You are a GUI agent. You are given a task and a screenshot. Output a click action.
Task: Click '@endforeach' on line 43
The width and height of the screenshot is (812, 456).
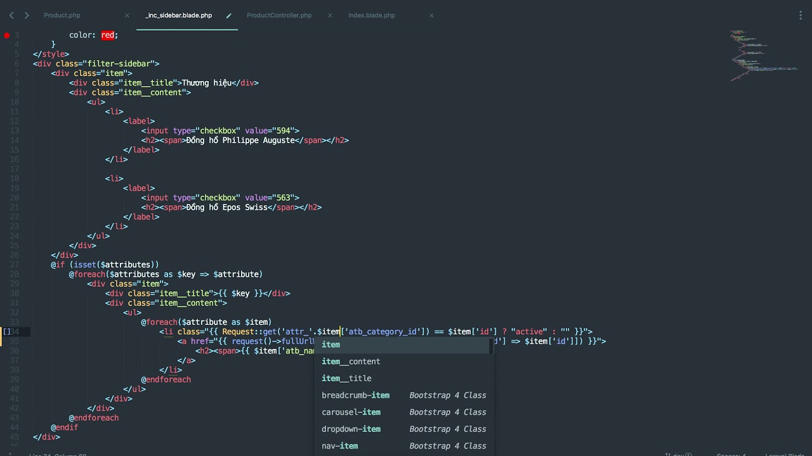pos(94,418)
